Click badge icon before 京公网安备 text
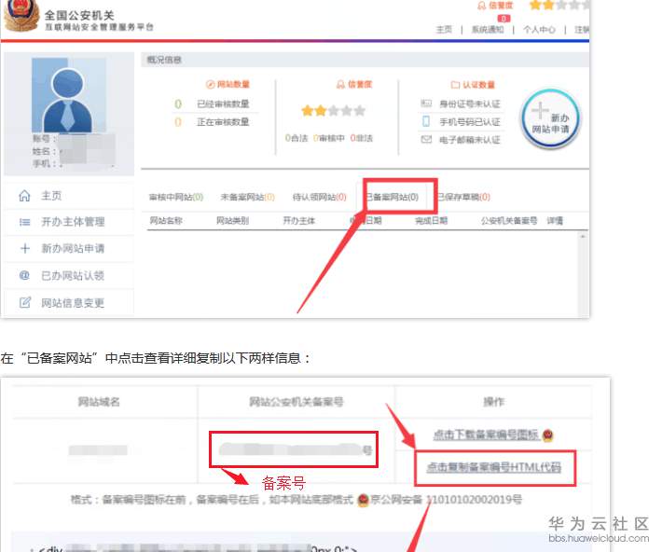 [363, 500]
